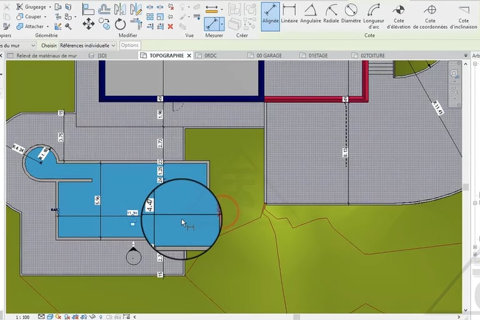Open the measure tool dropdown arrow
Image resolution: width=480 pixels, height=320 pixels.
pyautogui.click(x=222, y=9)
